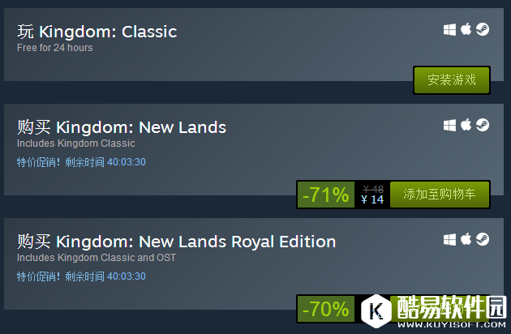Click Windows icon on New Lands row
Image resolution: width=511 pixels, height=334 pixels.
[x=449, y=126]
